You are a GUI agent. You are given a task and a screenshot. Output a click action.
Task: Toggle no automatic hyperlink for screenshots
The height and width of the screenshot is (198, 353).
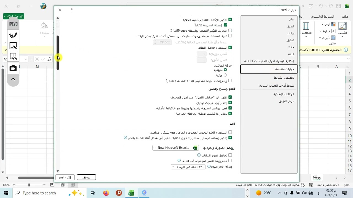[x=230, y=81]
